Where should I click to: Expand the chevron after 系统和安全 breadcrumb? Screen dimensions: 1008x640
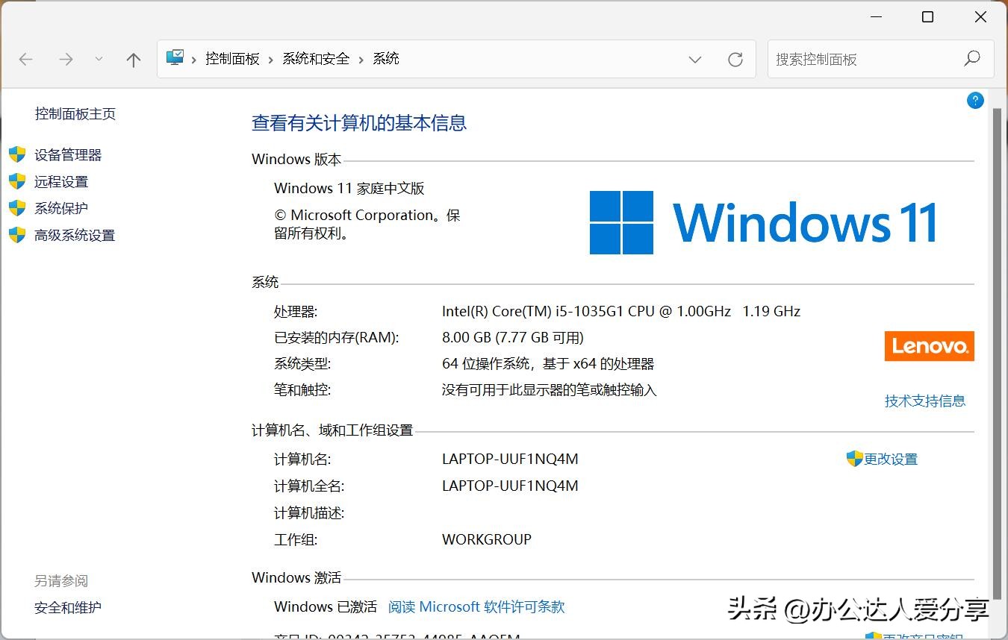360,58
